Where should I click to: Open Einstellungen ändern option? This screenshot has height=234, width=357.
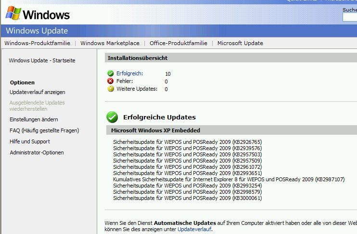(x=34, y=119)
